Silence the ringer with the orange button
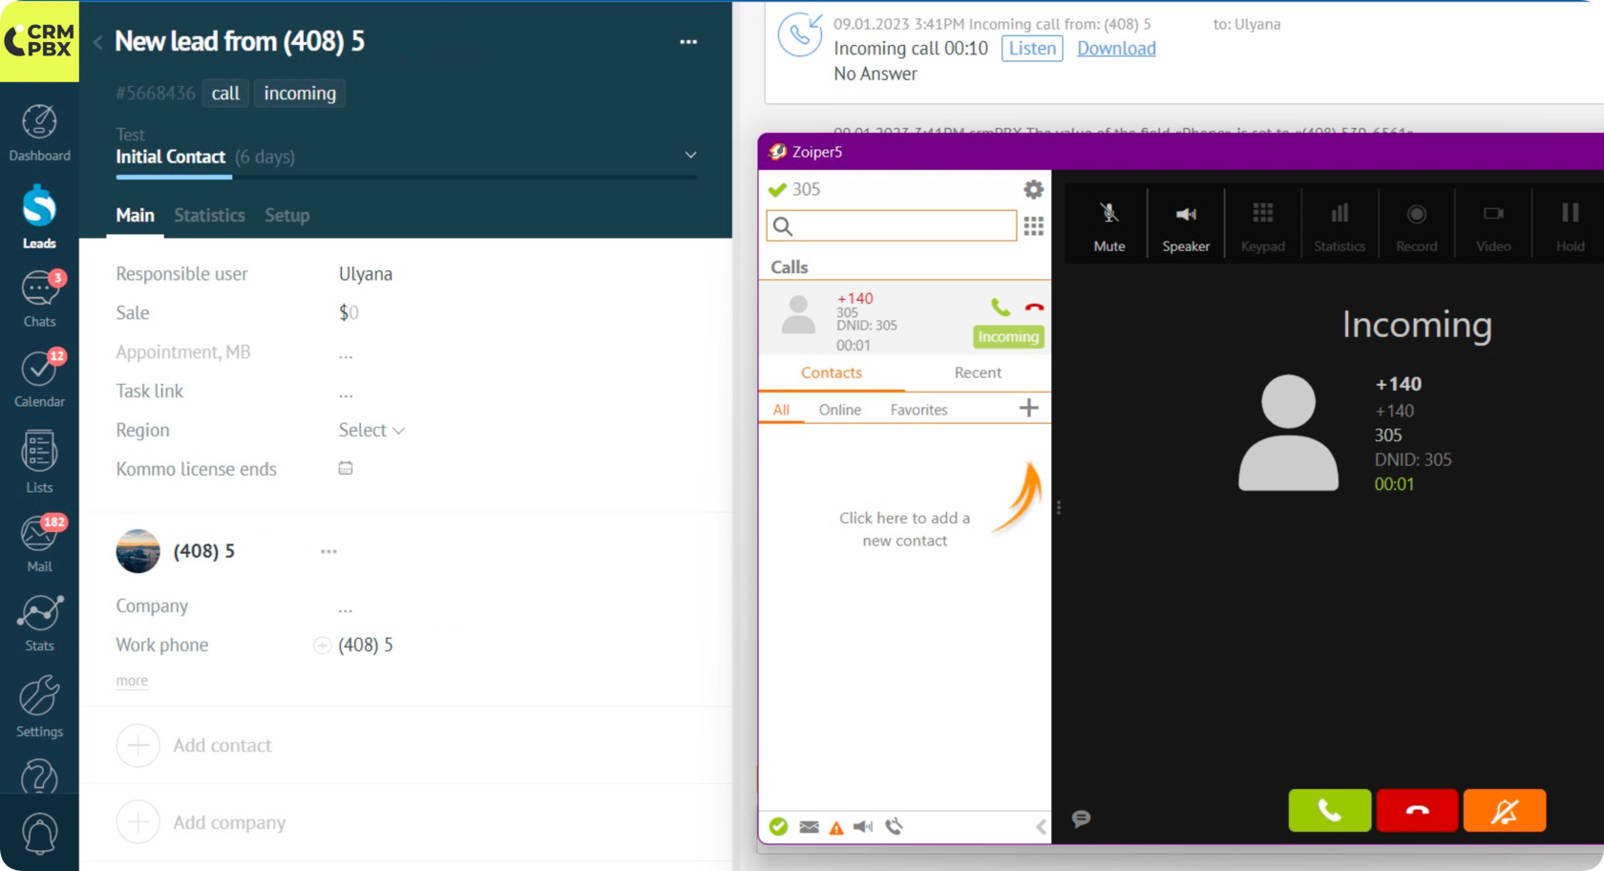The image size is (1604, 871). 1504,811
